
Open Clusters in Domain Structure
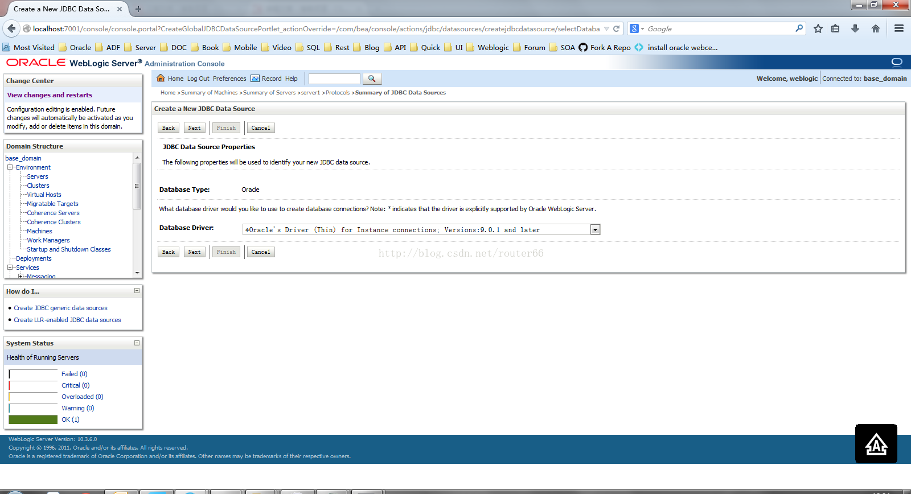[38, 186]
